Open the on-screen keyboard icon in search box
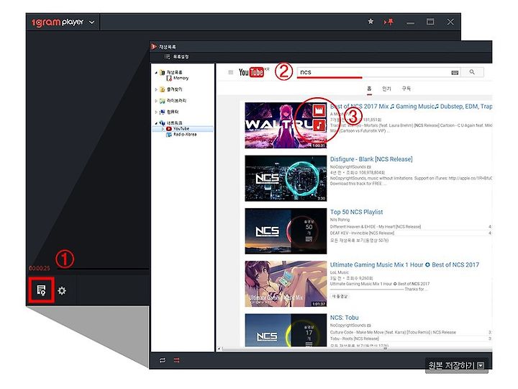Screen dimensions: 518x389 coord(455,73)
